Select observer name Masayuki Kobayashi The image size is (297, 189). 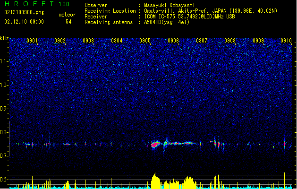pos(170,5)
